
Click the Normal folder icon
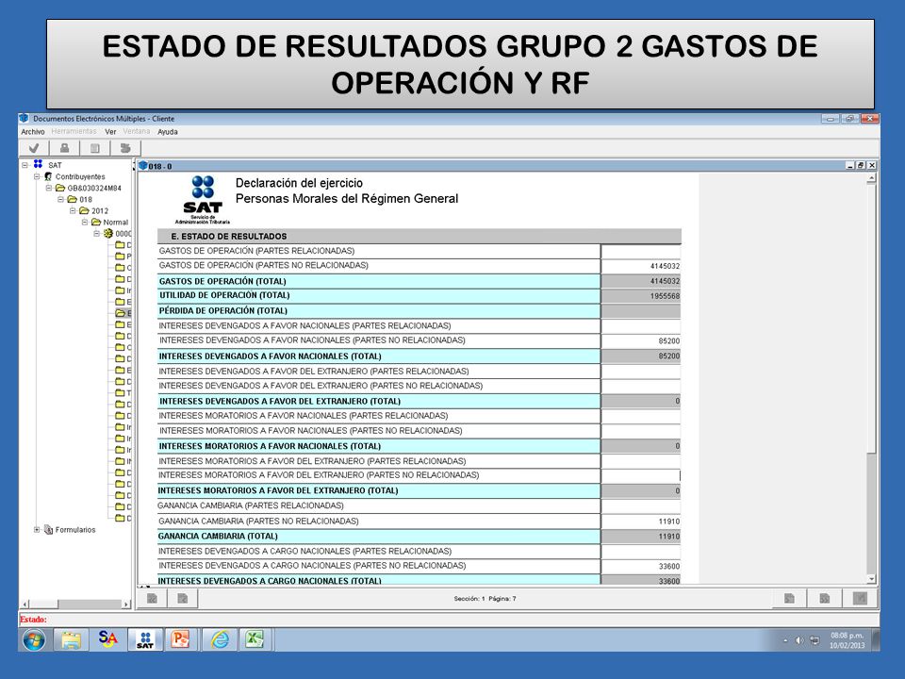pyautogui.click(x=96, y=223)
